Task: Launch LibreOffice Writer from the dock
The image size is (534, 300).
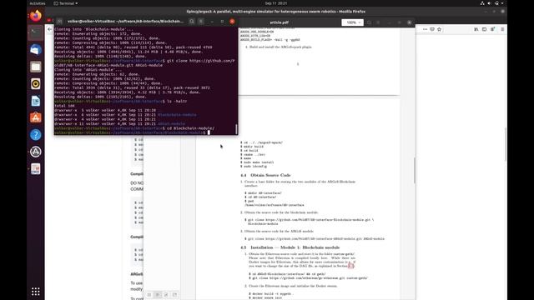Action: (x=35, y=101)
